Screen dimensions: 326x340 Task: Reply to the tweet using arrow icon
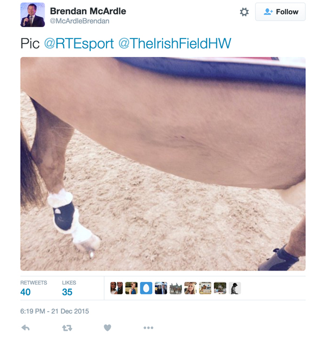[x=26, y=328]
